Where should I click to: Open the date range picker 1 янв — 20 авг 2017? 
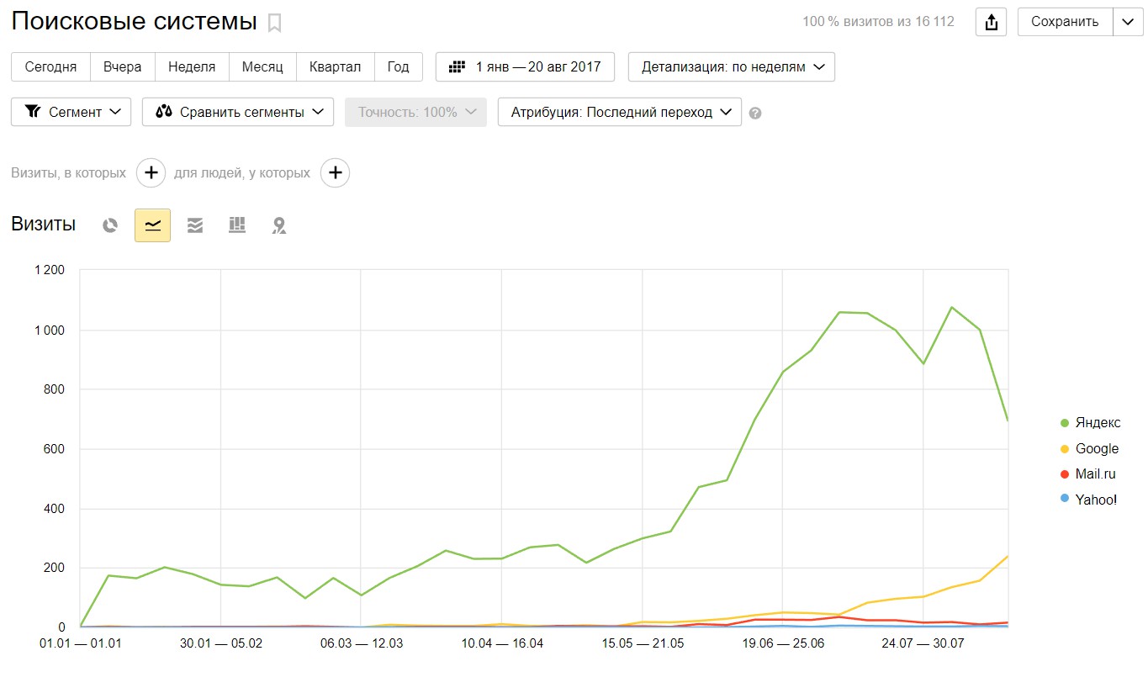[525, 67]
